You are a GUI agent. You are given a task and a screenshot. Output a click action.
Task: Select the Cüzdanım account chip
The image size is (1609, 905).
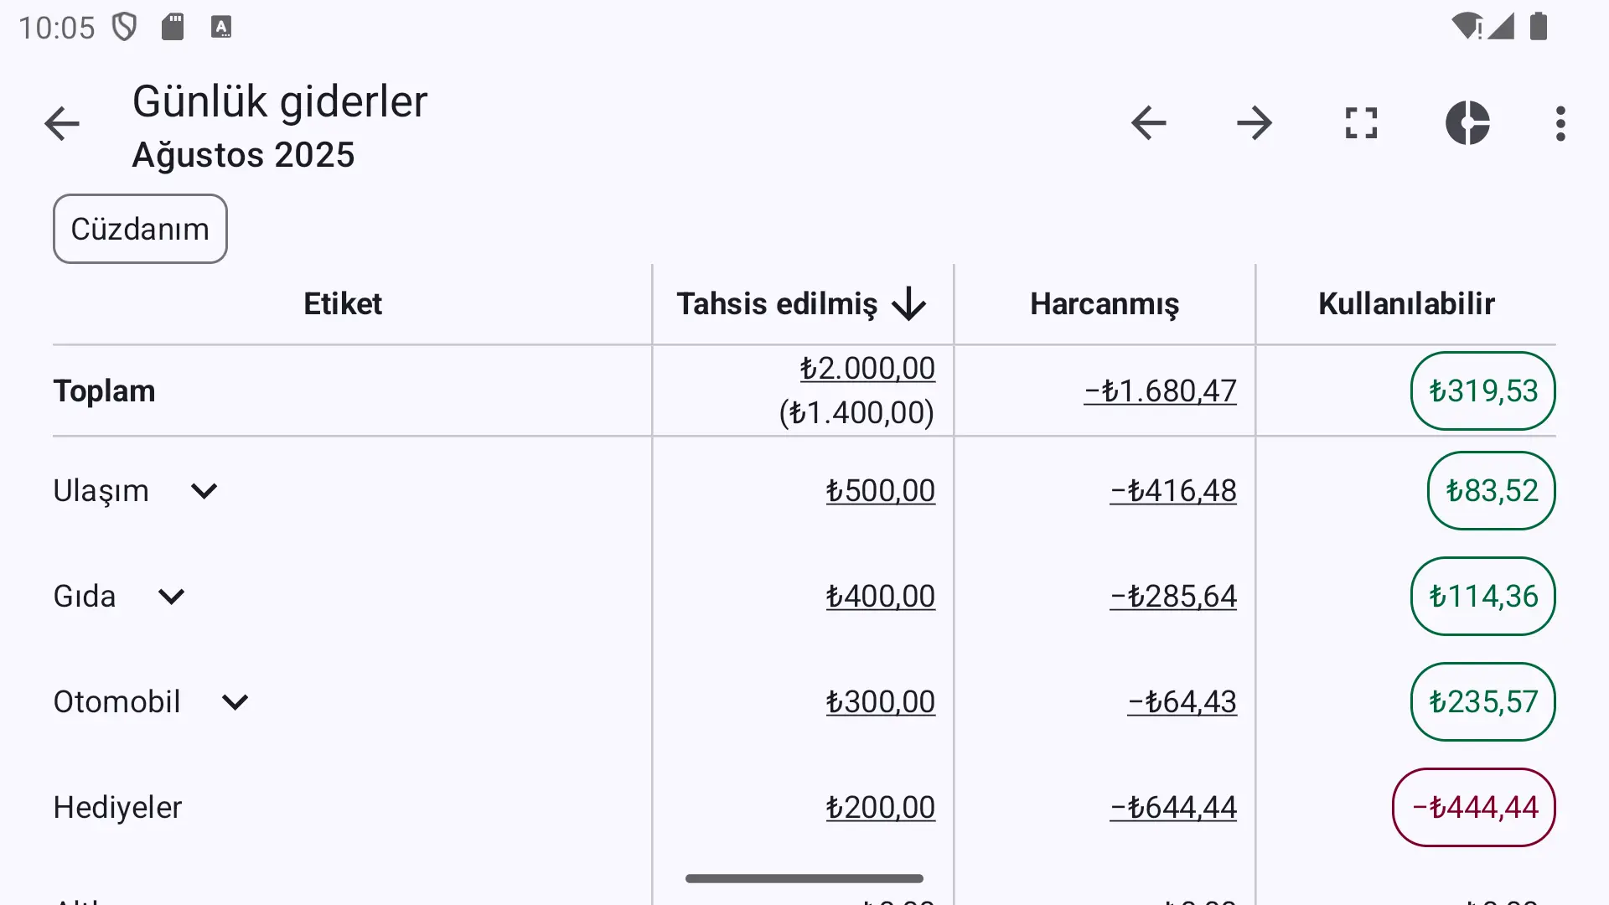pyautogui.click(x=140, y=229)
